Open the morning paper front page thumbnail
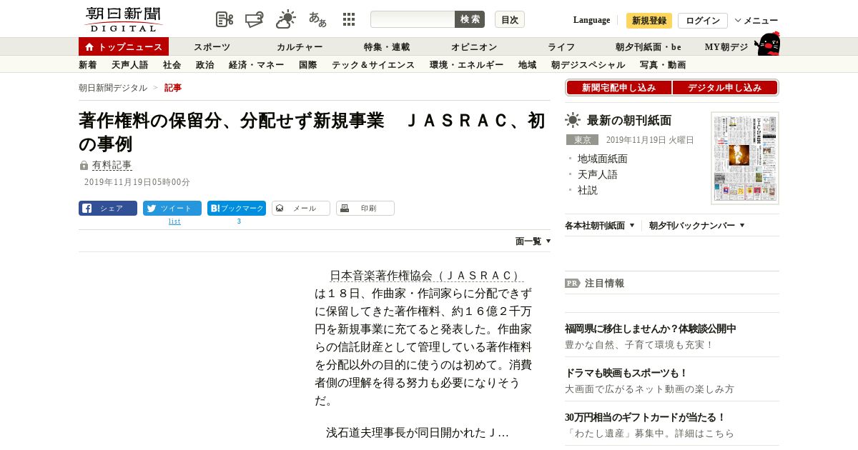Image resolution: width=858 pixels, height=450 pixels. coord(745,158)
